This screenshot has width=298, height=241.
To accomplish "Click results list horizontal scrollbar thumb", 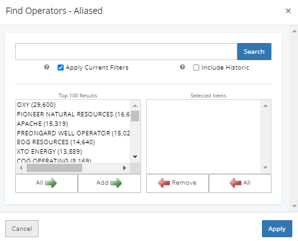I will [54, 168].
